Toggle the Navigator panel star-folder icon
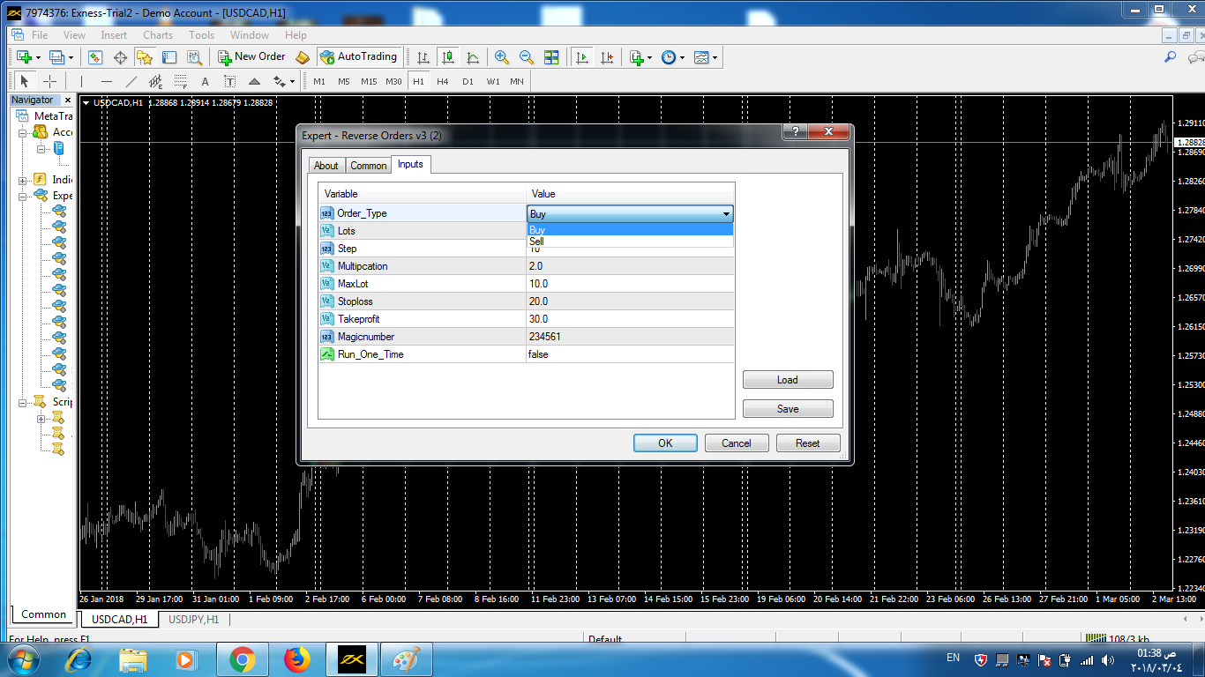The height and width of the screenshot is (677, 1205). [145, 57]
